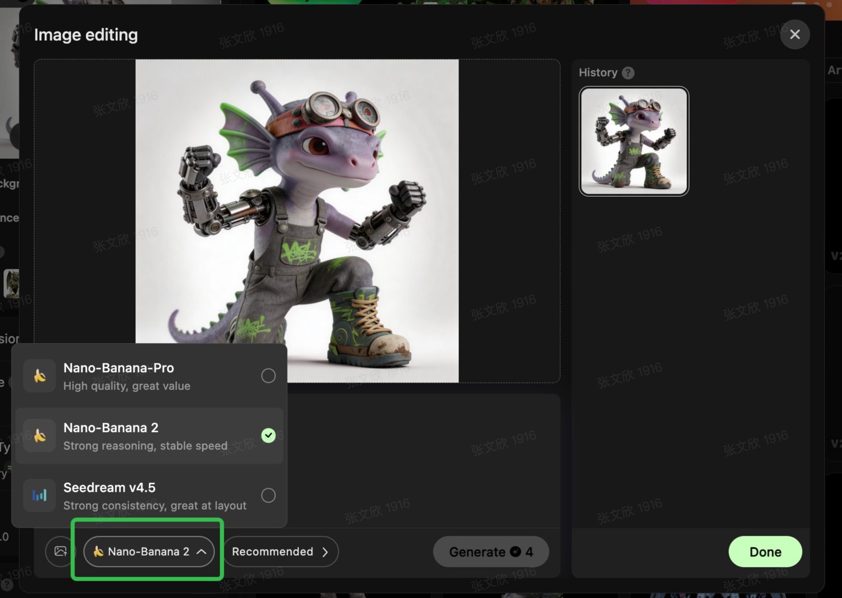Viewport: 842px width, 598px height.
Task: Click the Nano-Banana-Pro banana icon
Action: pos(40,376)
